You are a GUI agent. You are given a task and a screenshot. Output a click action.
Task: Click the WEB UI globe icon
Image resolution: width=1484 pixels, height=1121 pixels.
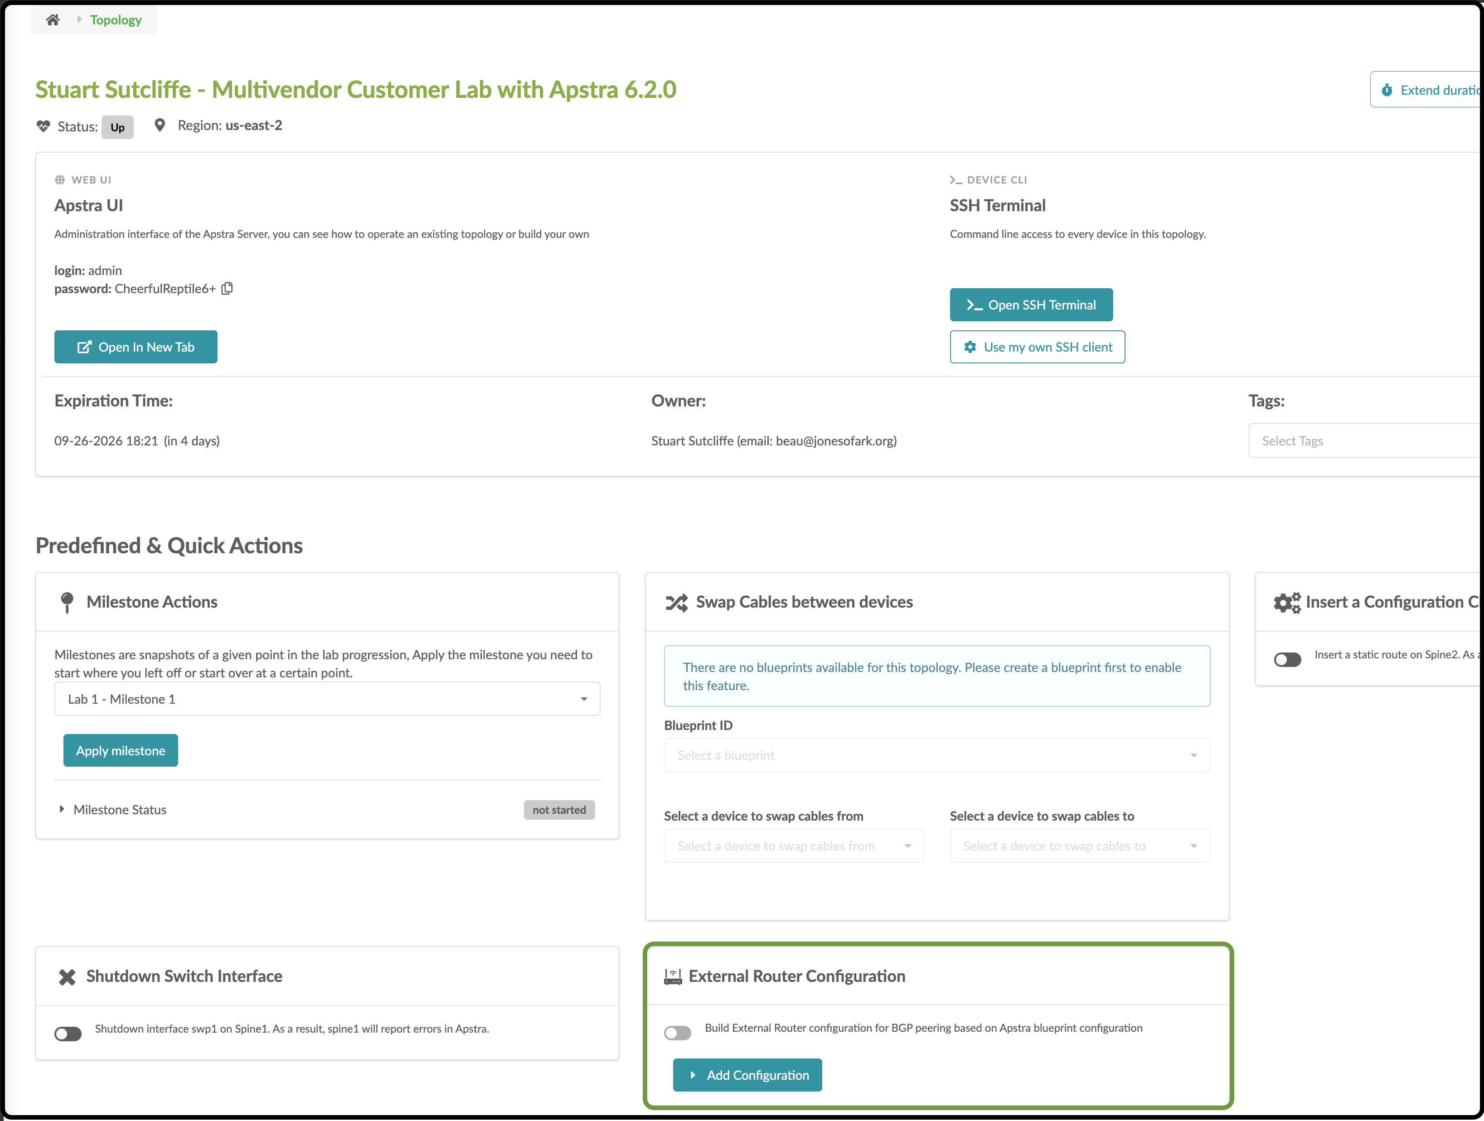(60, 180)
